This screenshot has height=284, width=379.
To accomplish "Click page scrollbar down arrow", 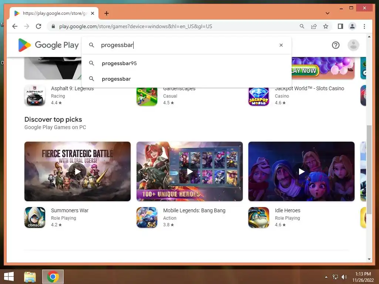I will coord(369,259).
